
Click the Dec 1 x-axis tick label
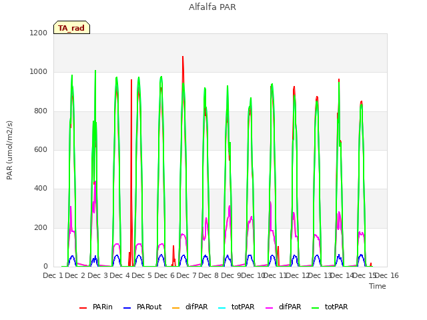click(x=53, y=275)
